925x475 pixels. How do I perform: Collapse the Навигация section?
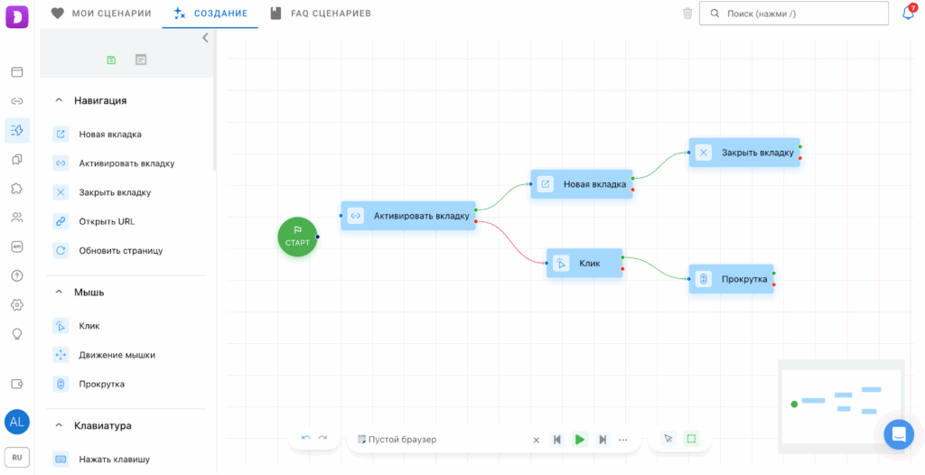pyautogui.click(x=60, y=101)
